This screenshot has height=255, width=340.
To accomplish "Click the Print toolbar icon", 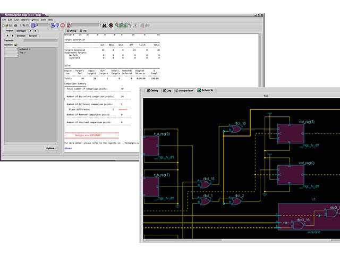I will [x=15, y=25].
